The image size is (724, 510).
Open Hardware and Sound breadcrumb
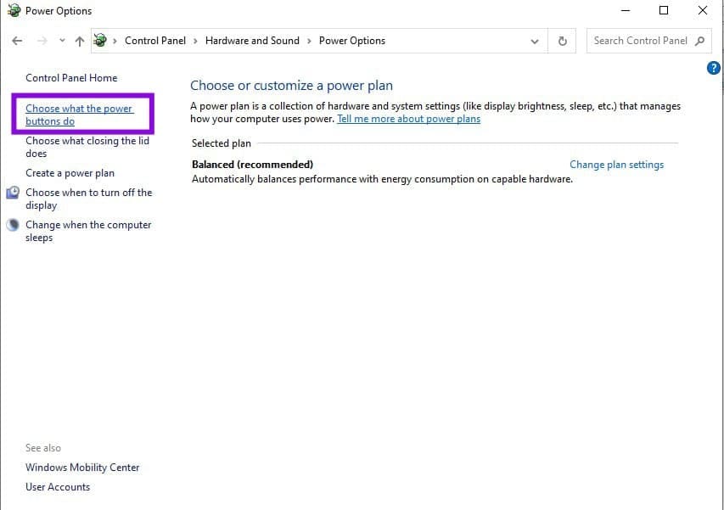click(x=252, y=41)
